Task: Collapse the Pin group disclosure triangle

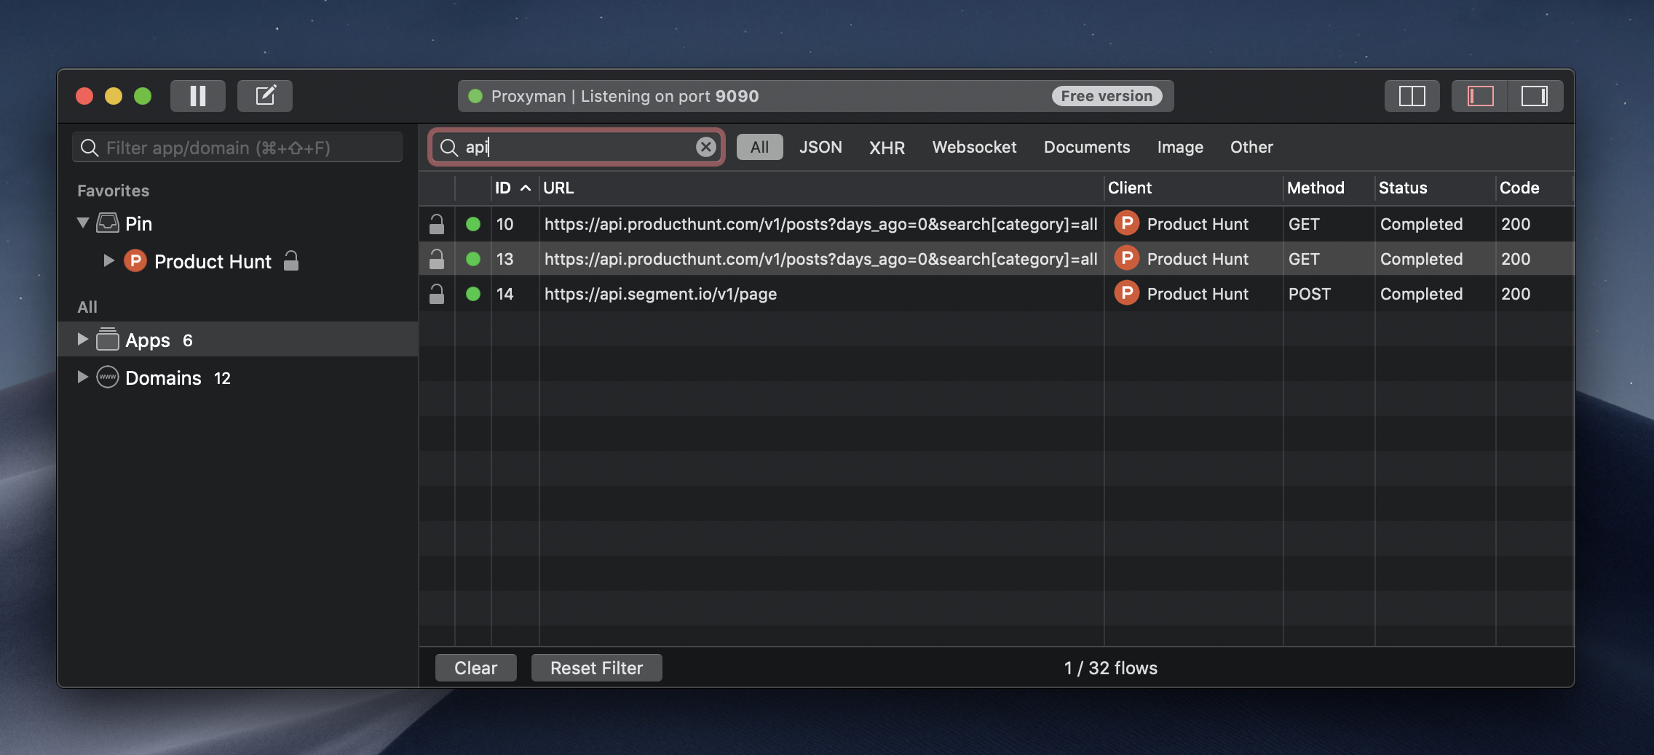Action: pos(83,223)
